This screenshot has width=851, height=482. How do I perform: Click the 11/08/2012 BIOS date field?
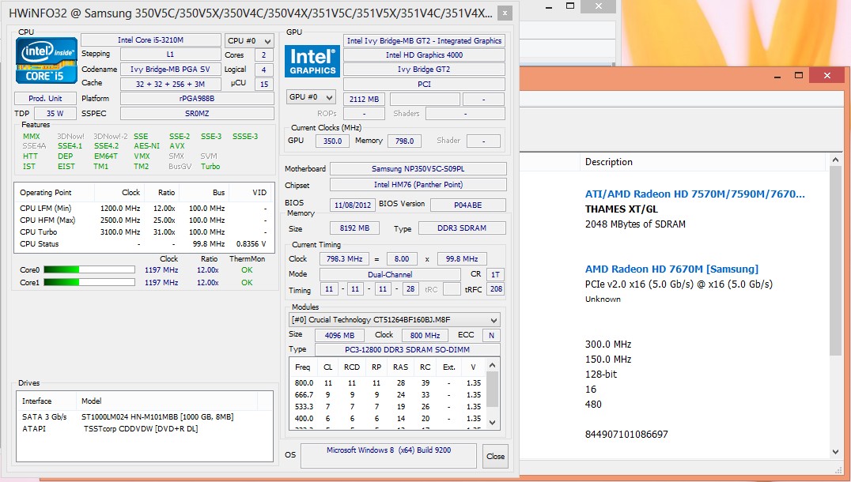tap(353, 205)
